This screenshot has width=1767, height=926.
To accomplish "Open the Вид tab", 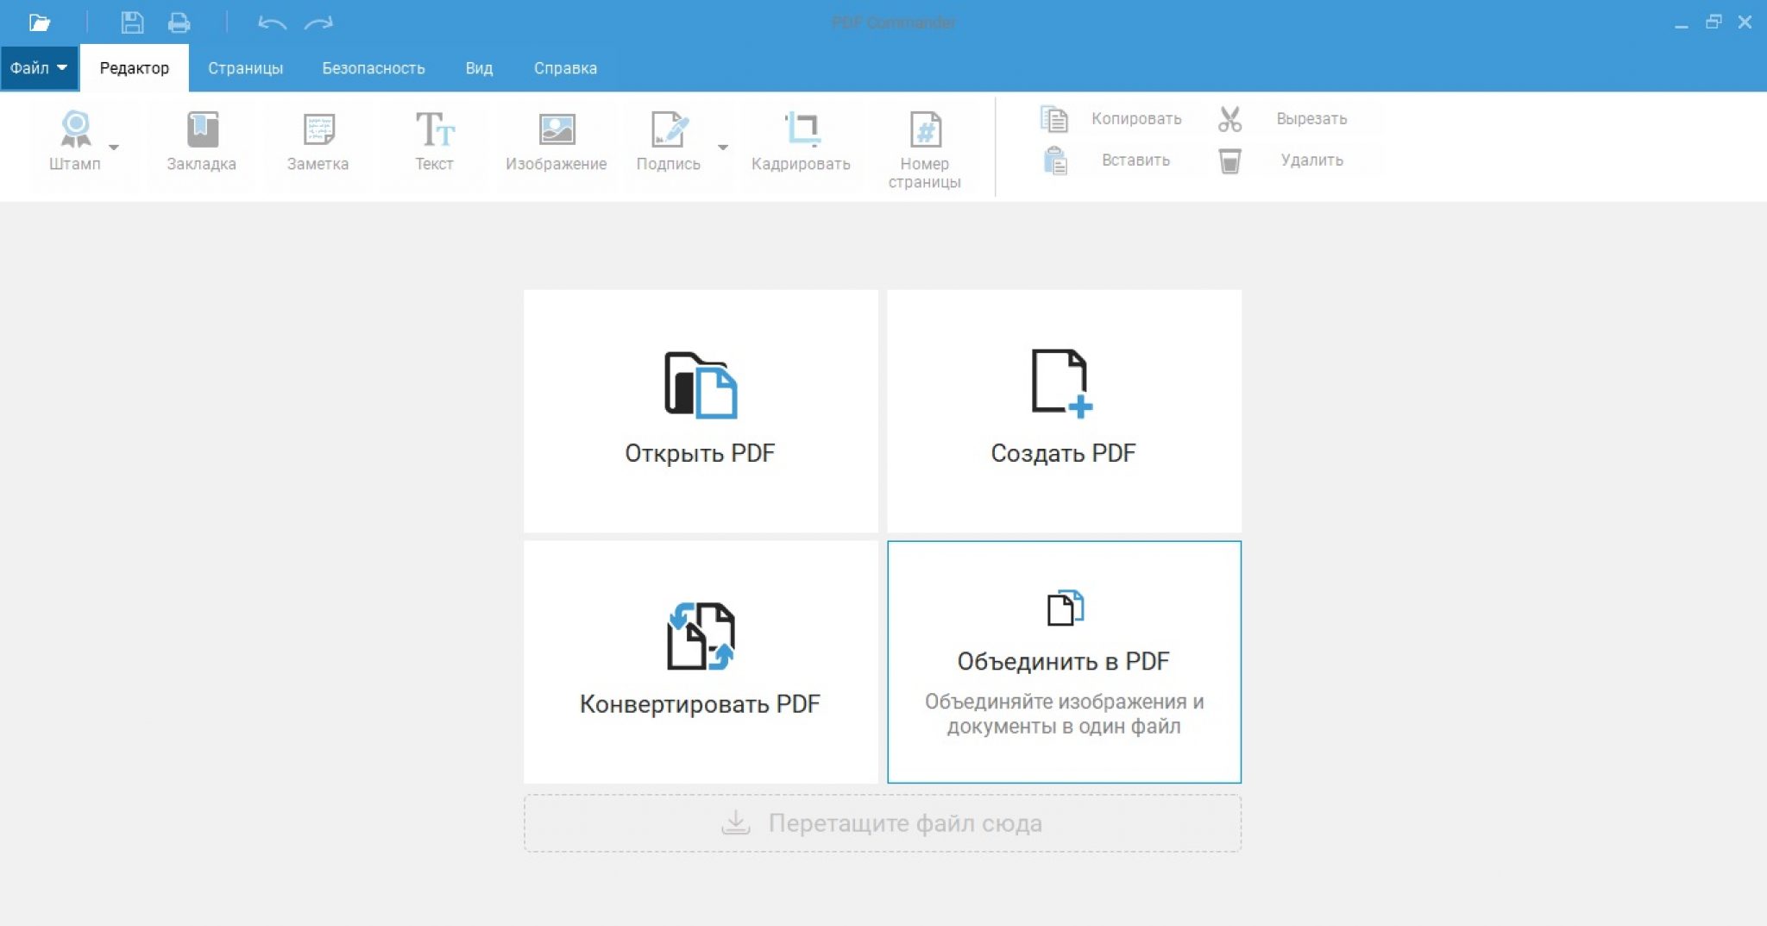I will 479,68.
